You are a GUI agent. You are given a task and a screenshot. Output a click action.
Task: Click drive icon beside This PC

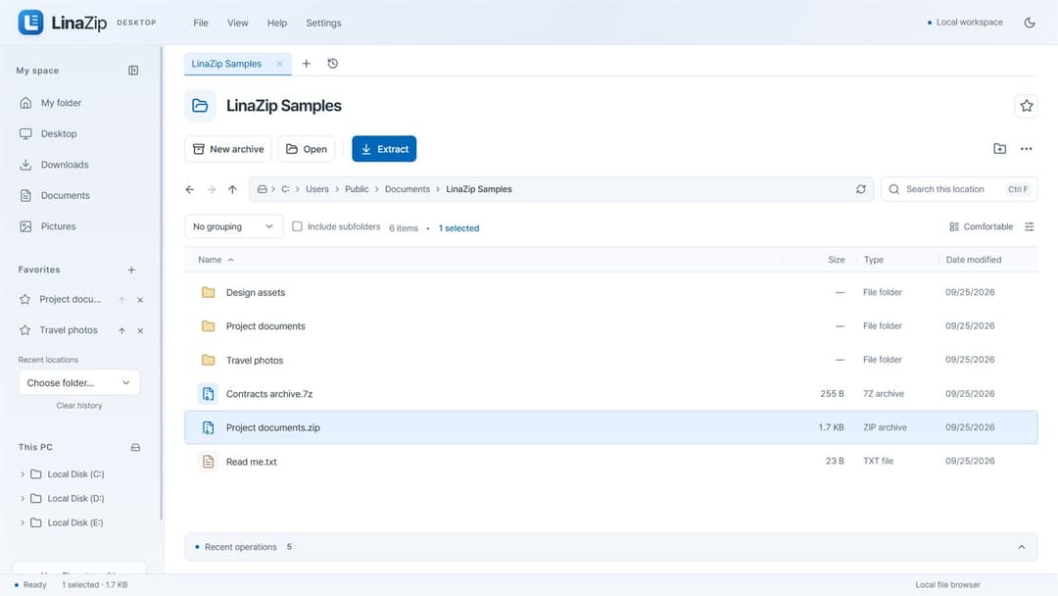[x=135, y=448]
